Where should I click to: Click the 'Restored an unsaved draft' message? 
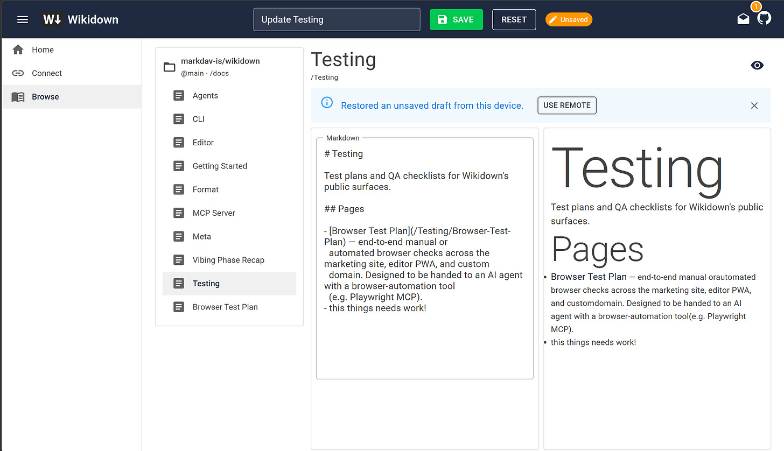pyautogui.click(x=432, y=105)
